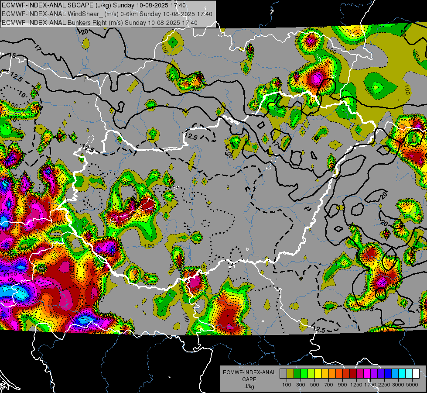Click the SBCAPE title line in header
This screenshot has width=427, height=393.
pos(94,5)
